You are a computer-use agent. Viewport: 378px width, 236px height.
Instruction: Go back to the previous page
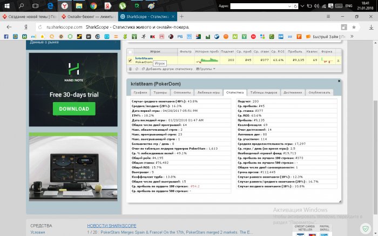(x=9, y=27)
